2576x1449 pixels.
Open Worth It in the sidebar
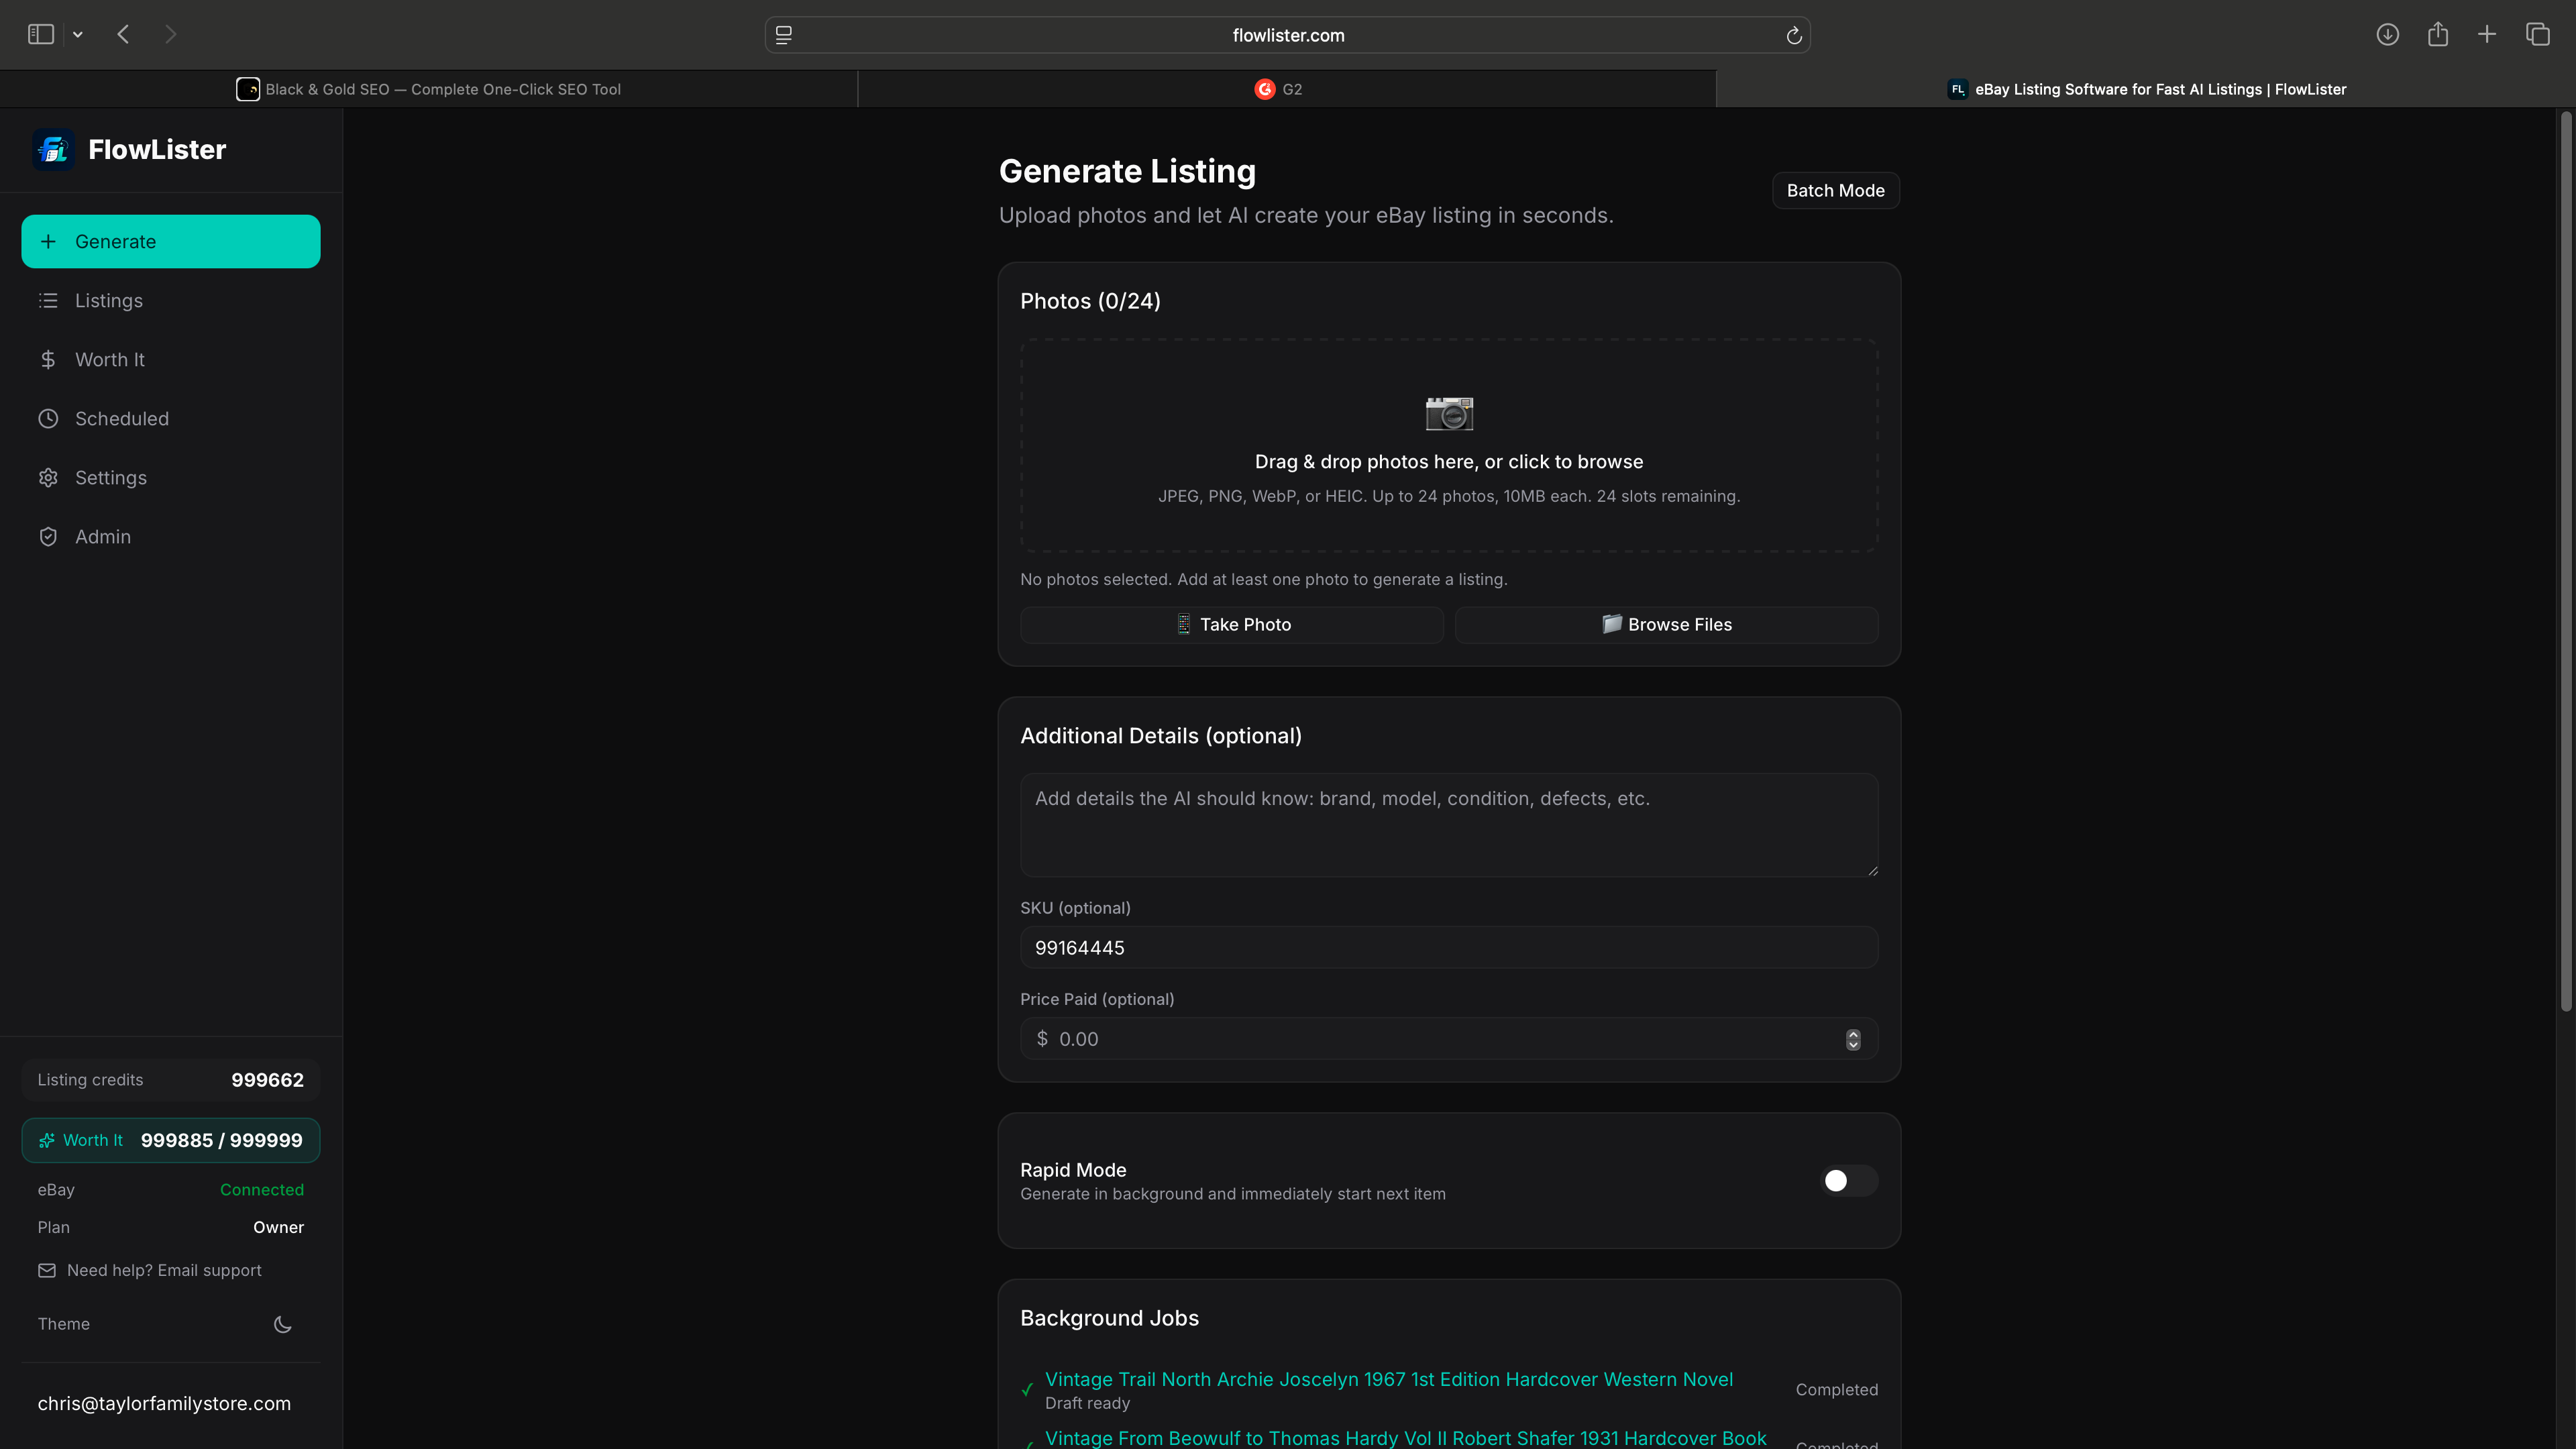coord(171,360)
